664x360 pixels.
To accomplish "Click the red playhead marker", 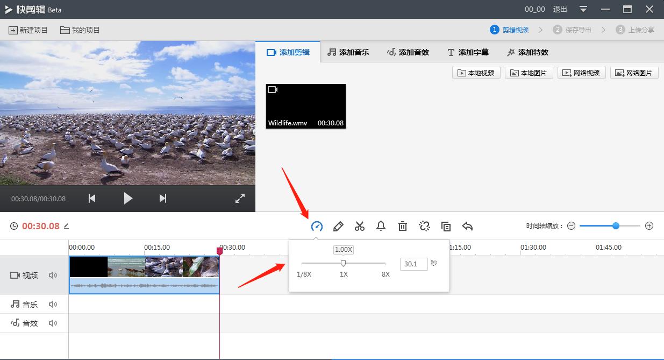I will [219, 251].
